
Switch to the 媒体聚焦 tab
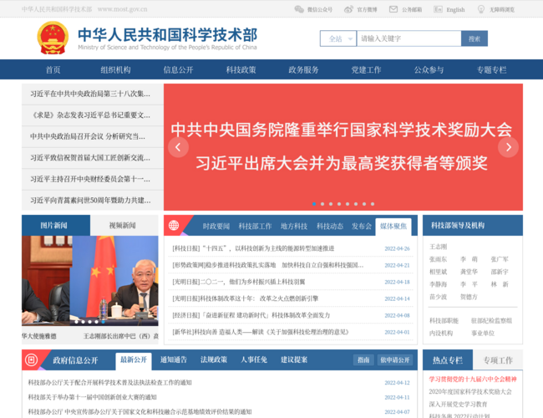tap(393, 227)
